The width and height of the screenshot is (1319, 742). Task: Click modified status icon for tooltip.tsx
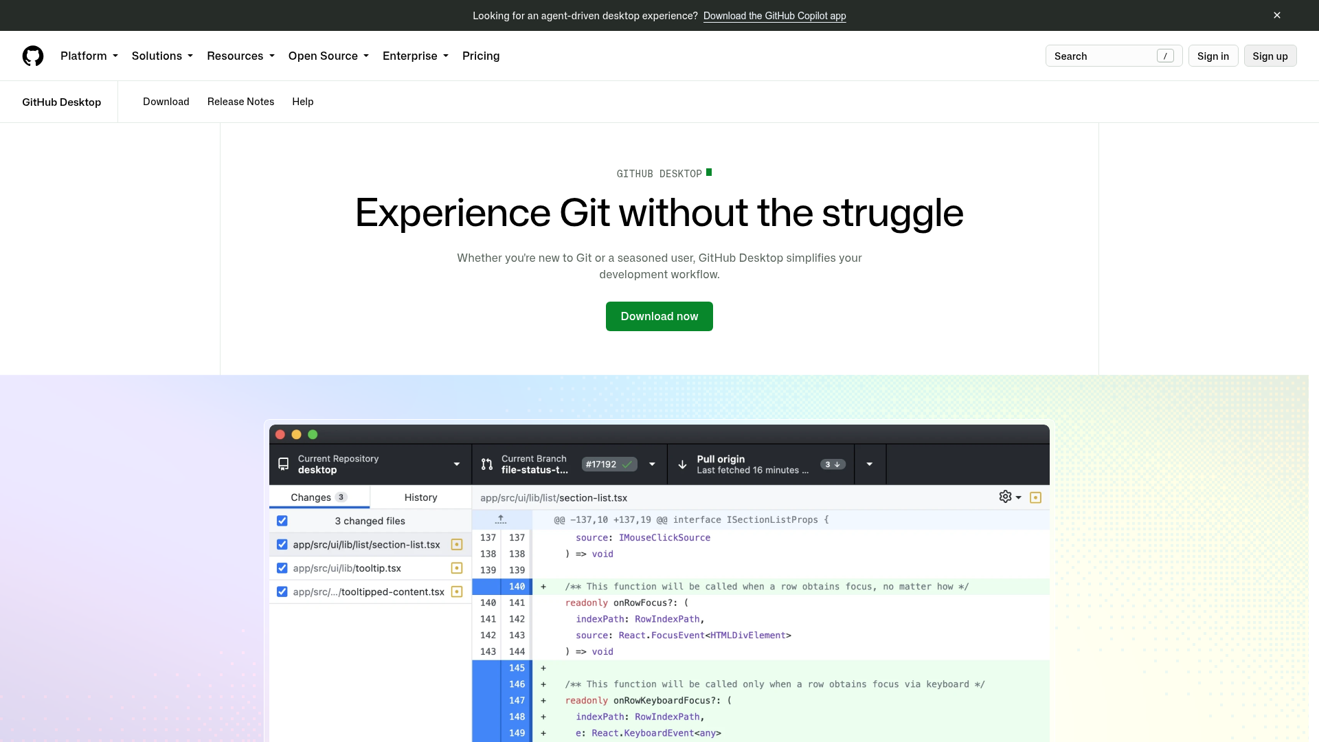point(457,568)
